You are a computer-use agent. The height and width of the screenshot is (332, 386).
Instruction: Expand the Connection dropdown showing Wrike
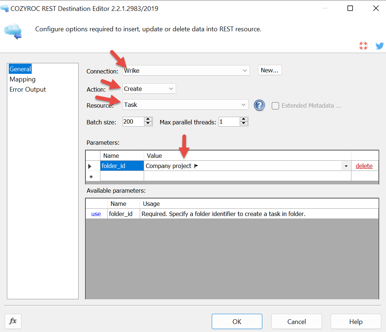pyautogui.click(x=245, y=70)
